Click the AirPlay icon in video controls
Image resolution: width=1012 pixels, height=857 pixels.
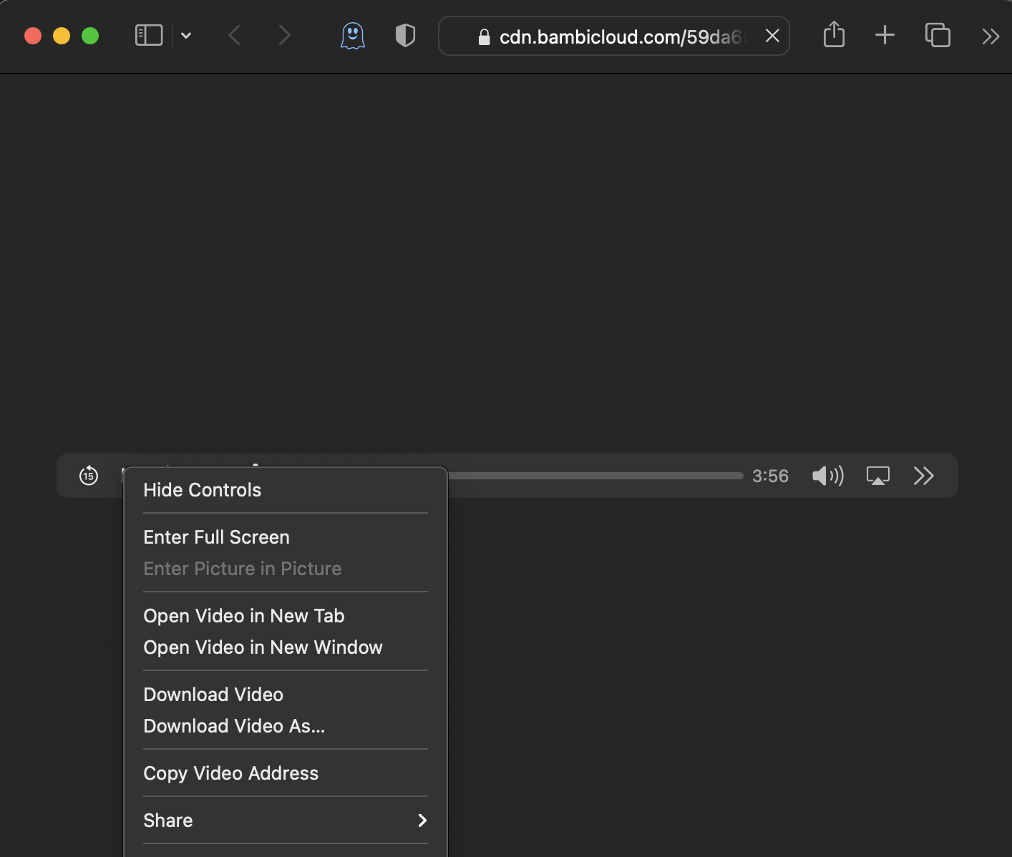point(877,476)
